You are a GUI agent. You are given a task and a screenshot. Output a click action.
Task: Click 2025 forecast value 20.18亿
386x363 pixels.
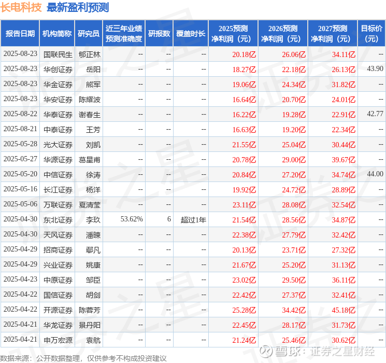(244, 54)
